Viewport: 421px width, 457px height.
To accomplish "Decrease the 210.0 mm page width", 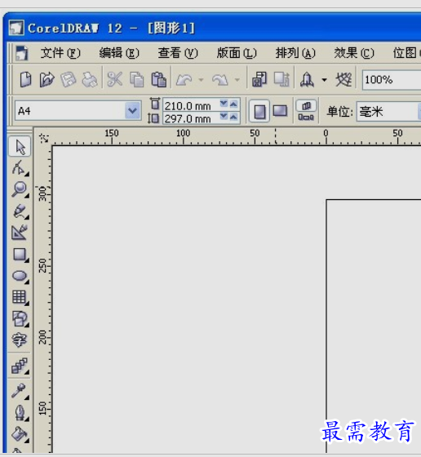I will [x=224, y=104].
